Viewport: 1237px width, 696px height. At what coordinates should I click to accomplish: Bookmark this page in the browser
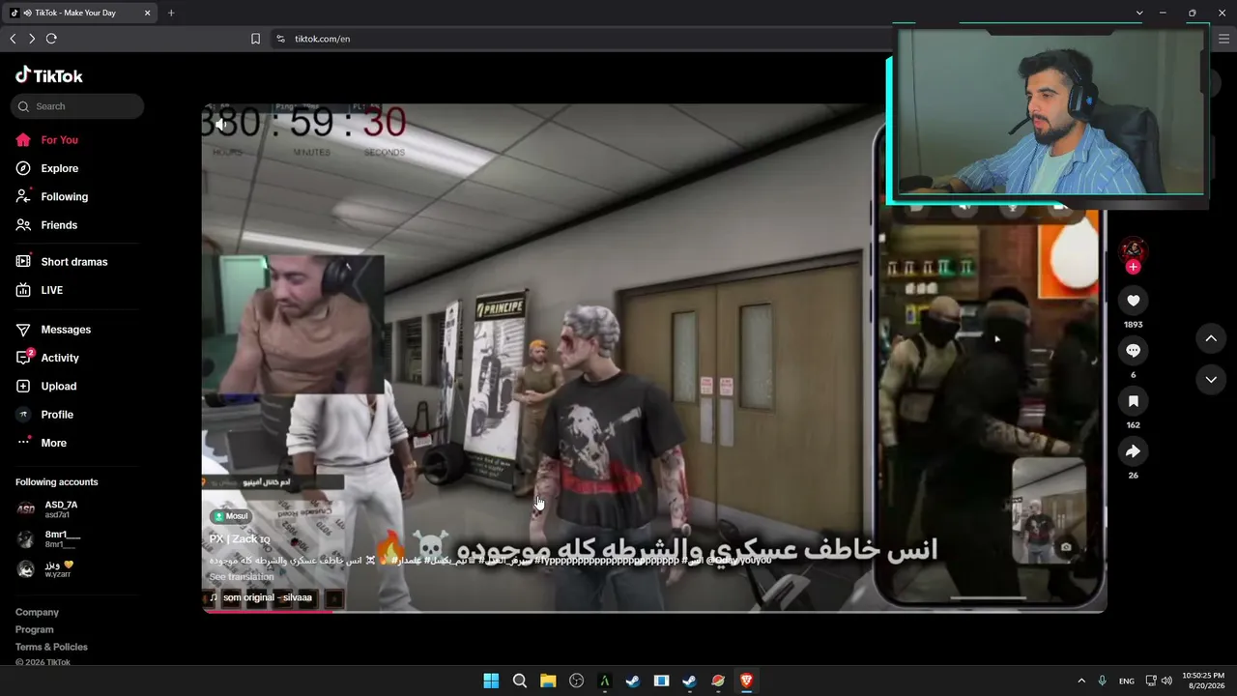pos(255,39)
